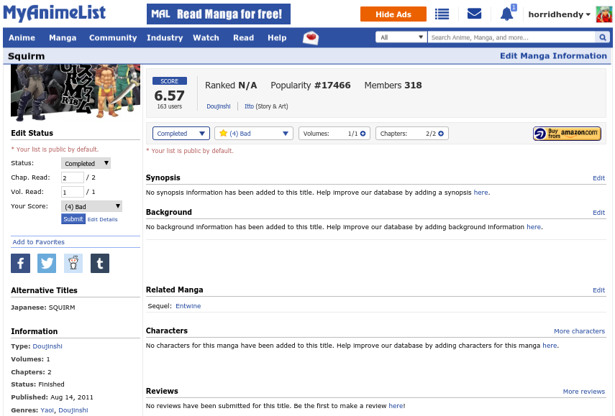Check the notifications bell icon
The height and width of the screenshot is (416, 615).
pos(507,14)
